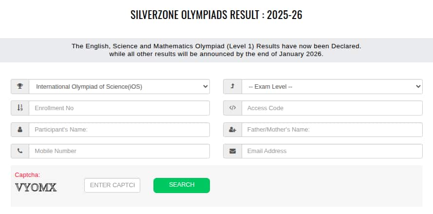
Task: Click the trophy icon beside olympiad dropdown
Action: 20,87
